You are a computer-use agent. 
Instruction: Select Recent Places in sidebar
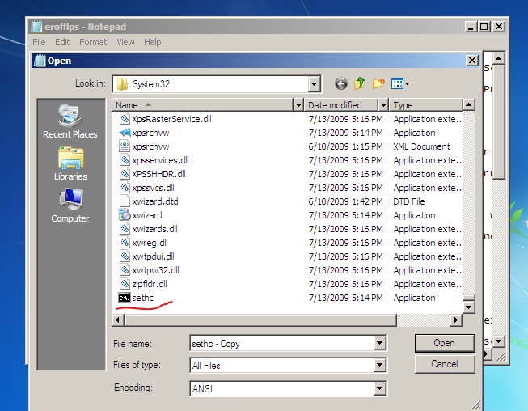pyautogui.click(x=70, y=121)
